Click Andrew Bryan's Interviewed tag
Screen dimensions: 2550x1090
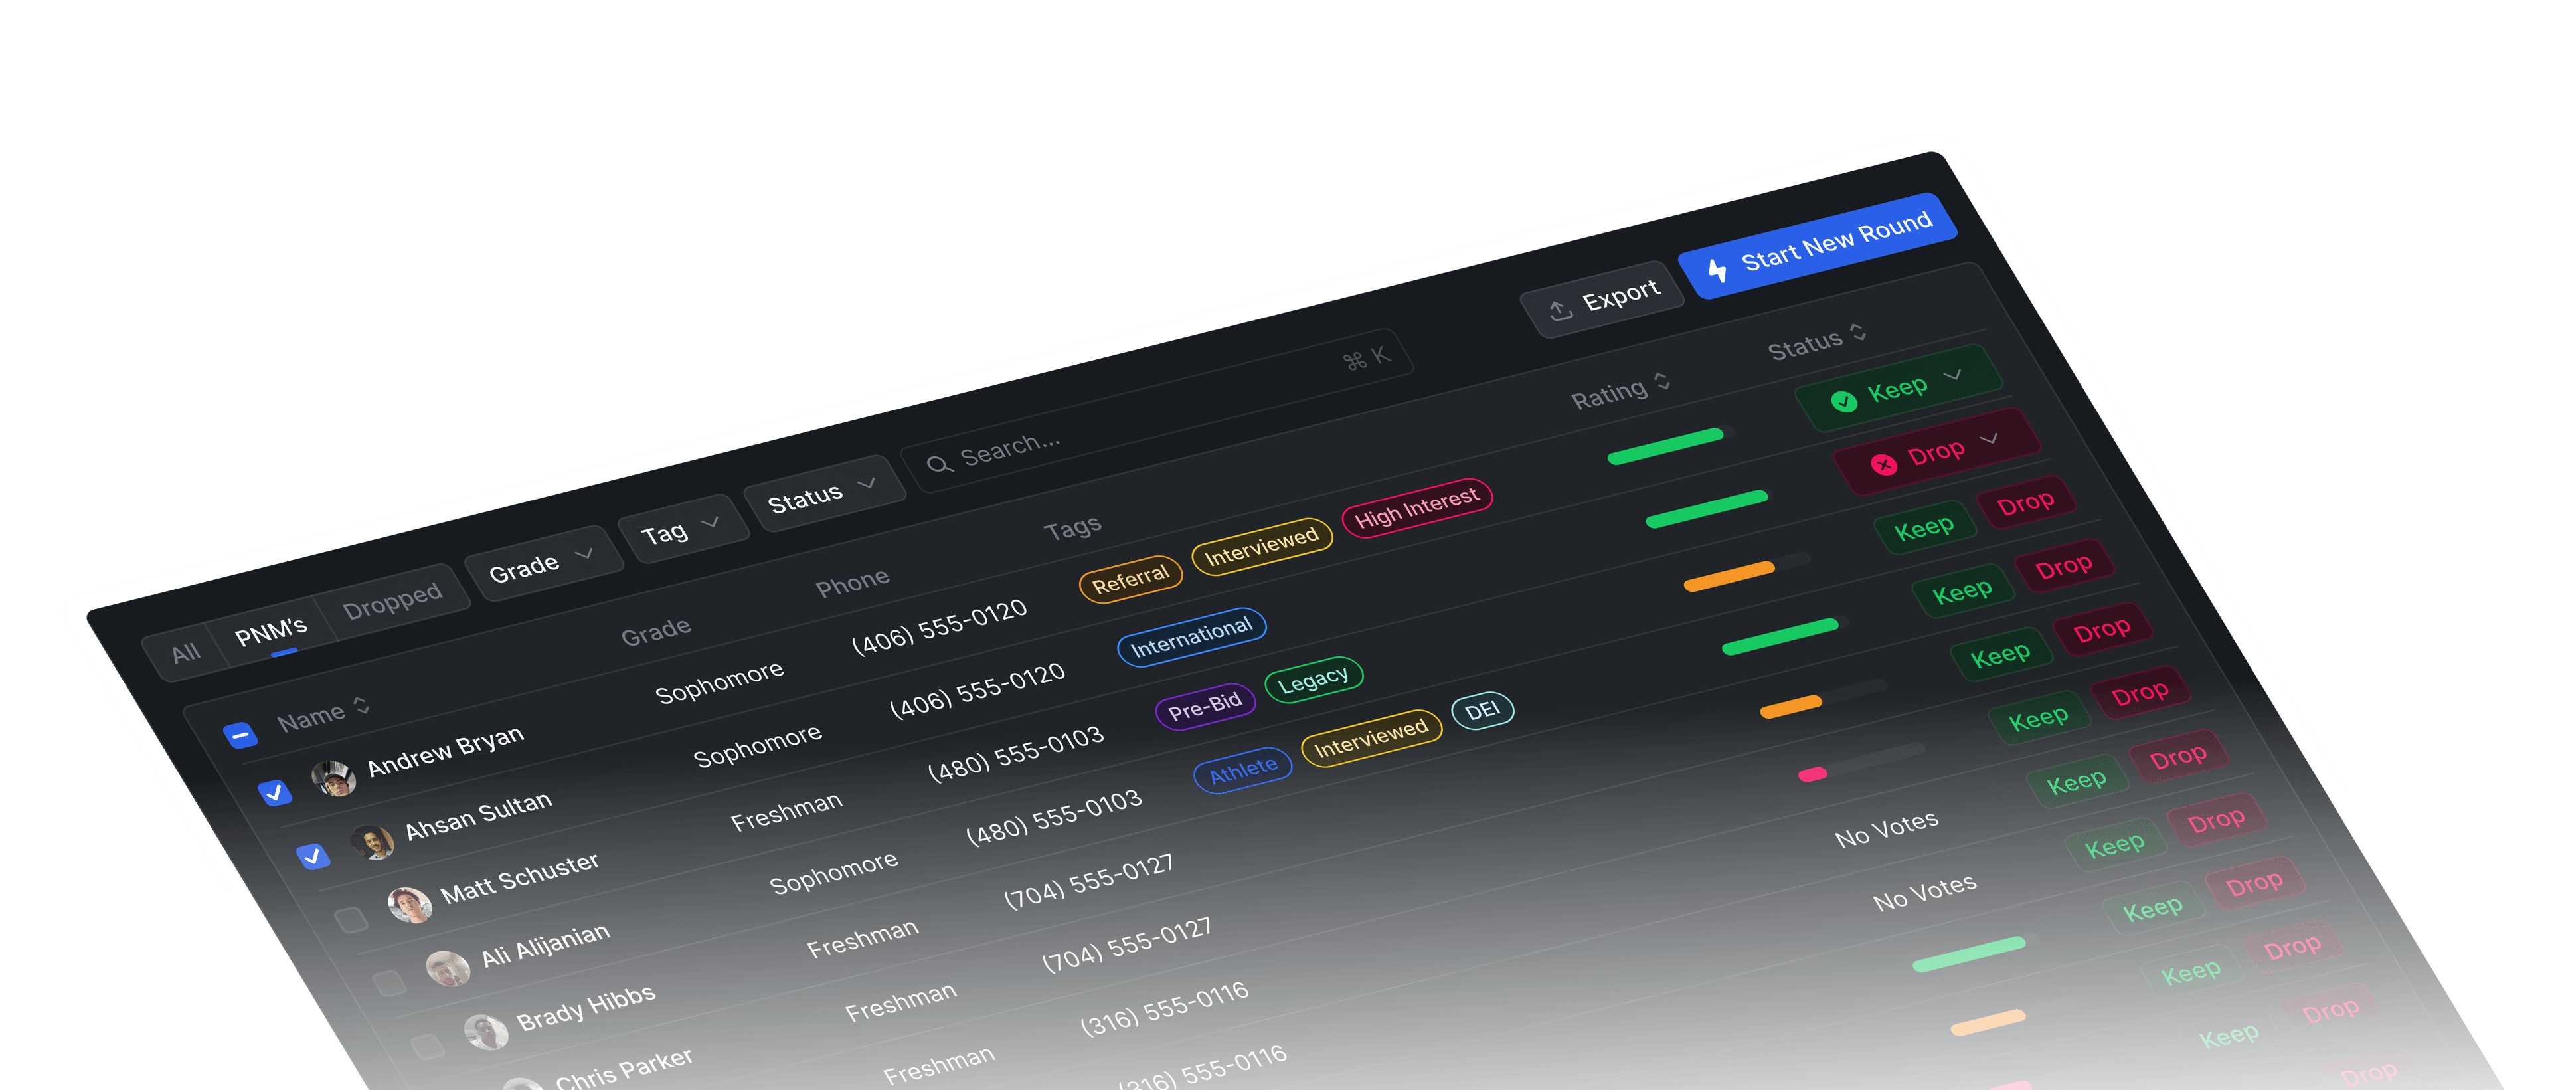click(1262, 547)
